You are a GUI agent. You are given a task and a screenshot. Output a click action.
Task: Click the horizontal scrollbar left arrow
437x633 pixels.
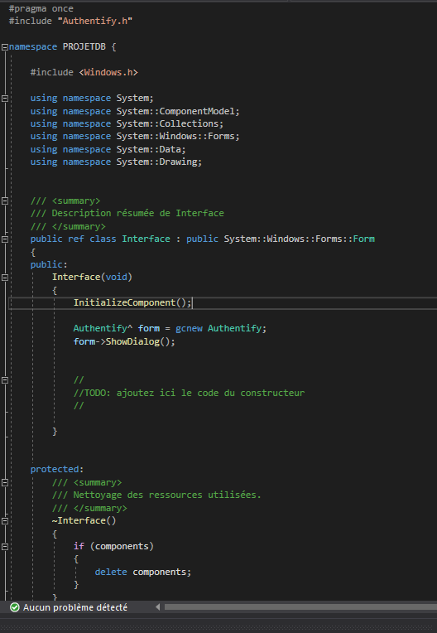tap(157, 606)
